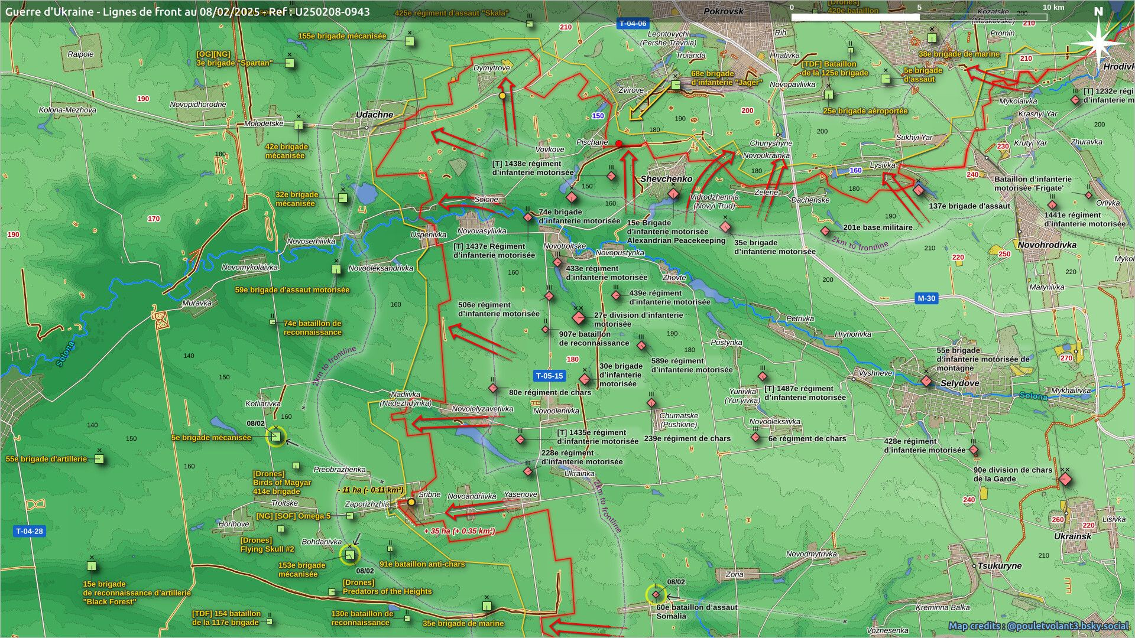Select the 15e brigade "Black Forest" unit marker
This screenshot has height=638, width=1135.
(x=92, y=567)
